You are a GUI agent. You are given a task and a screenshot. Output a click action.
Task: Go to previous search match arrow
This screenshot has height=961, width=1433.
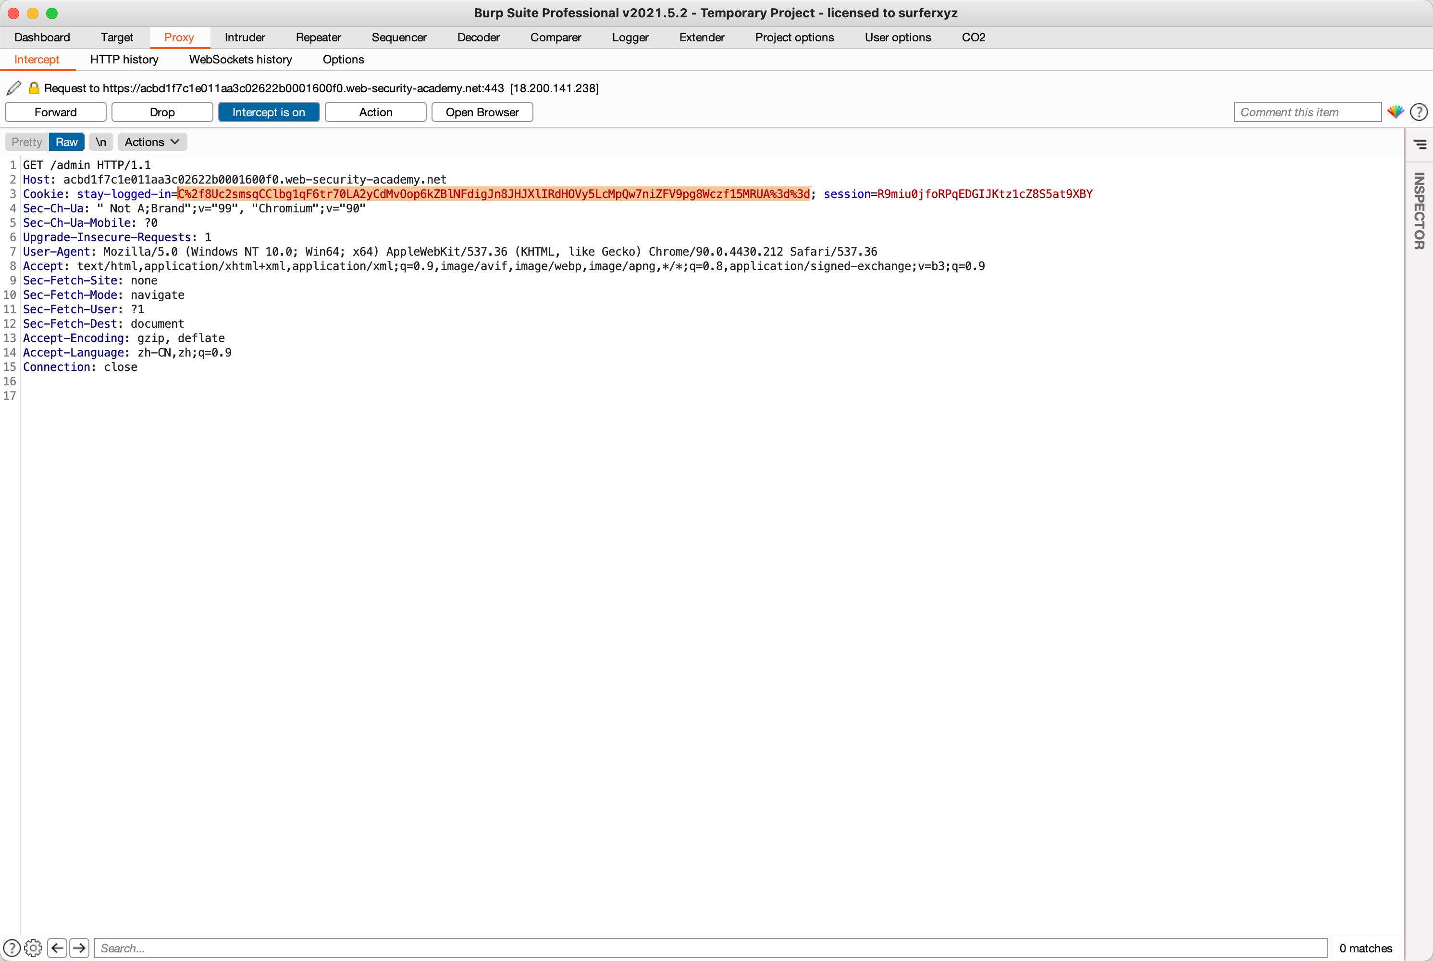[x=58, y=948]
